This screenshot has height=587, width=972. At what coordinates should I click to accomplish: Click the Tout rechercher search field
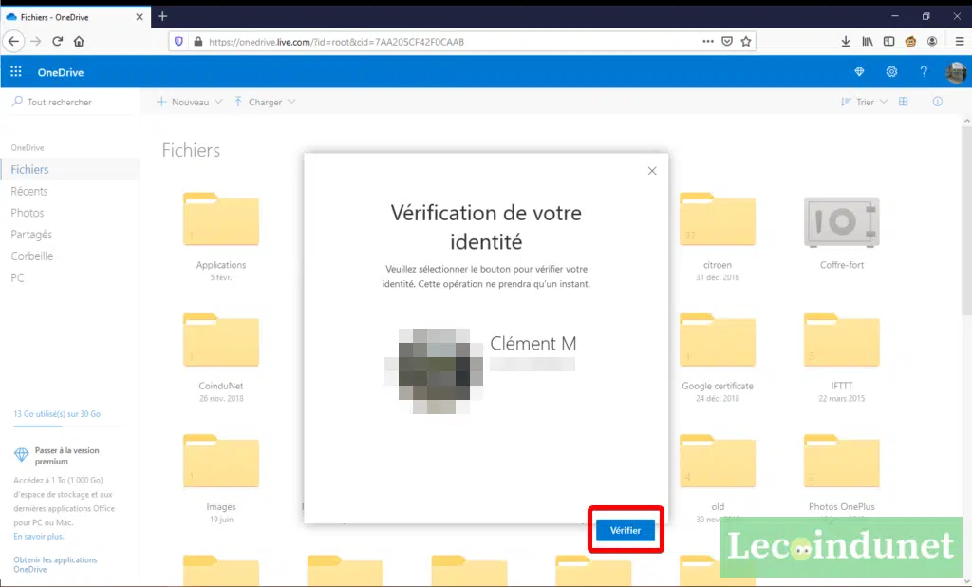pos(70,102)
